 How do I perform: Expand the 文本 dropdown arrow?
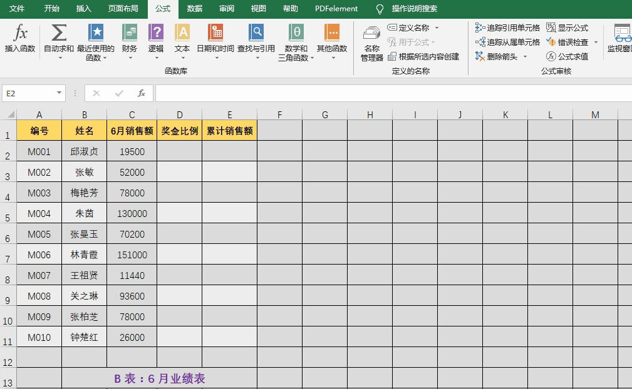click(x=183, y=58)
